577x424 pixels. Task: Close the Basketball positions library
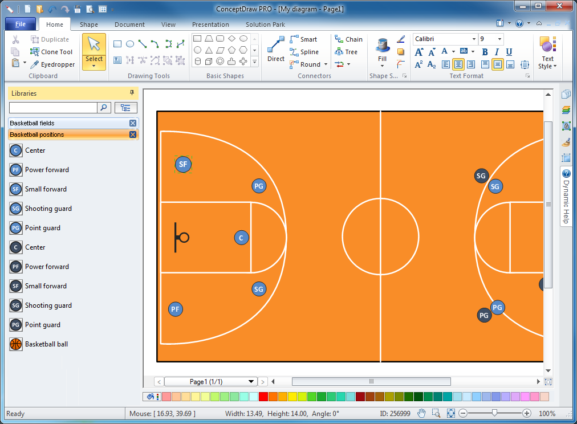coord(133,134)
